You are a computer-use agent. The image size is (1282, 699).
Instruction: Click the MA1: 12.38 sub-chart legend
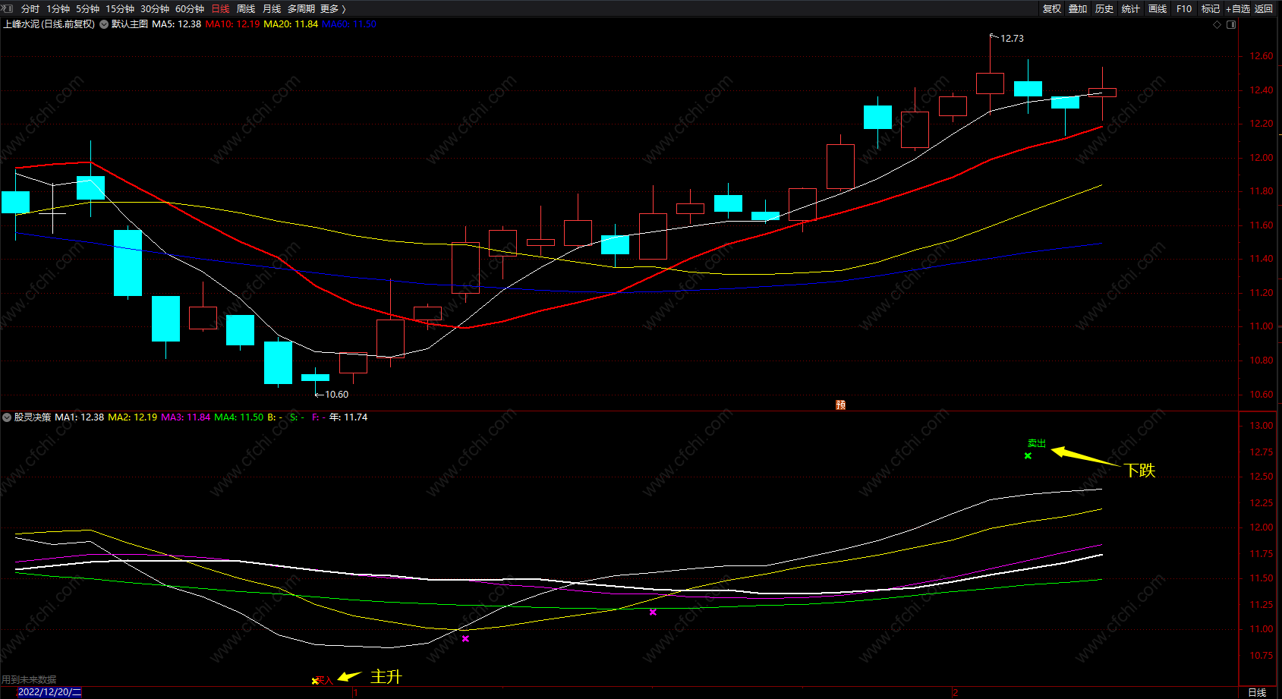pos(80,417)
